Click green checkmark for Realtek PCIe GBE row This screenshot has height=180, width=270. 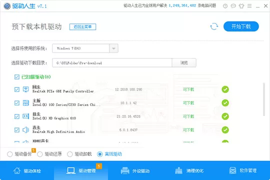point(225,89)
